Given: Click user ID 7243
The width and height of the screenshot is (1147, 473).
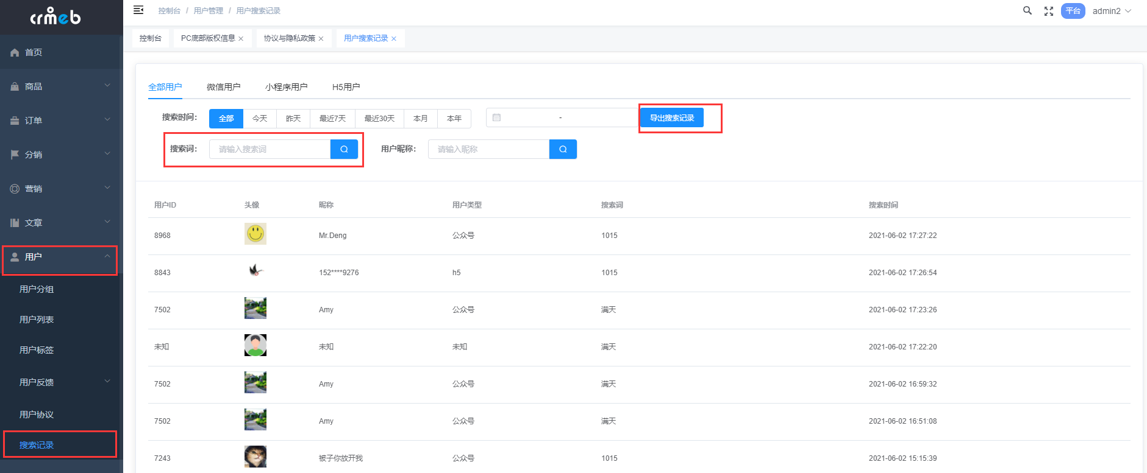Looking at the screenshot, I should pos(162,458).
